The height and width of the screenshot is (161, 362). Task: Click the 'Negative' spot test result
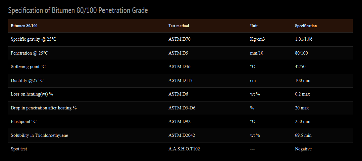(303, 149)
